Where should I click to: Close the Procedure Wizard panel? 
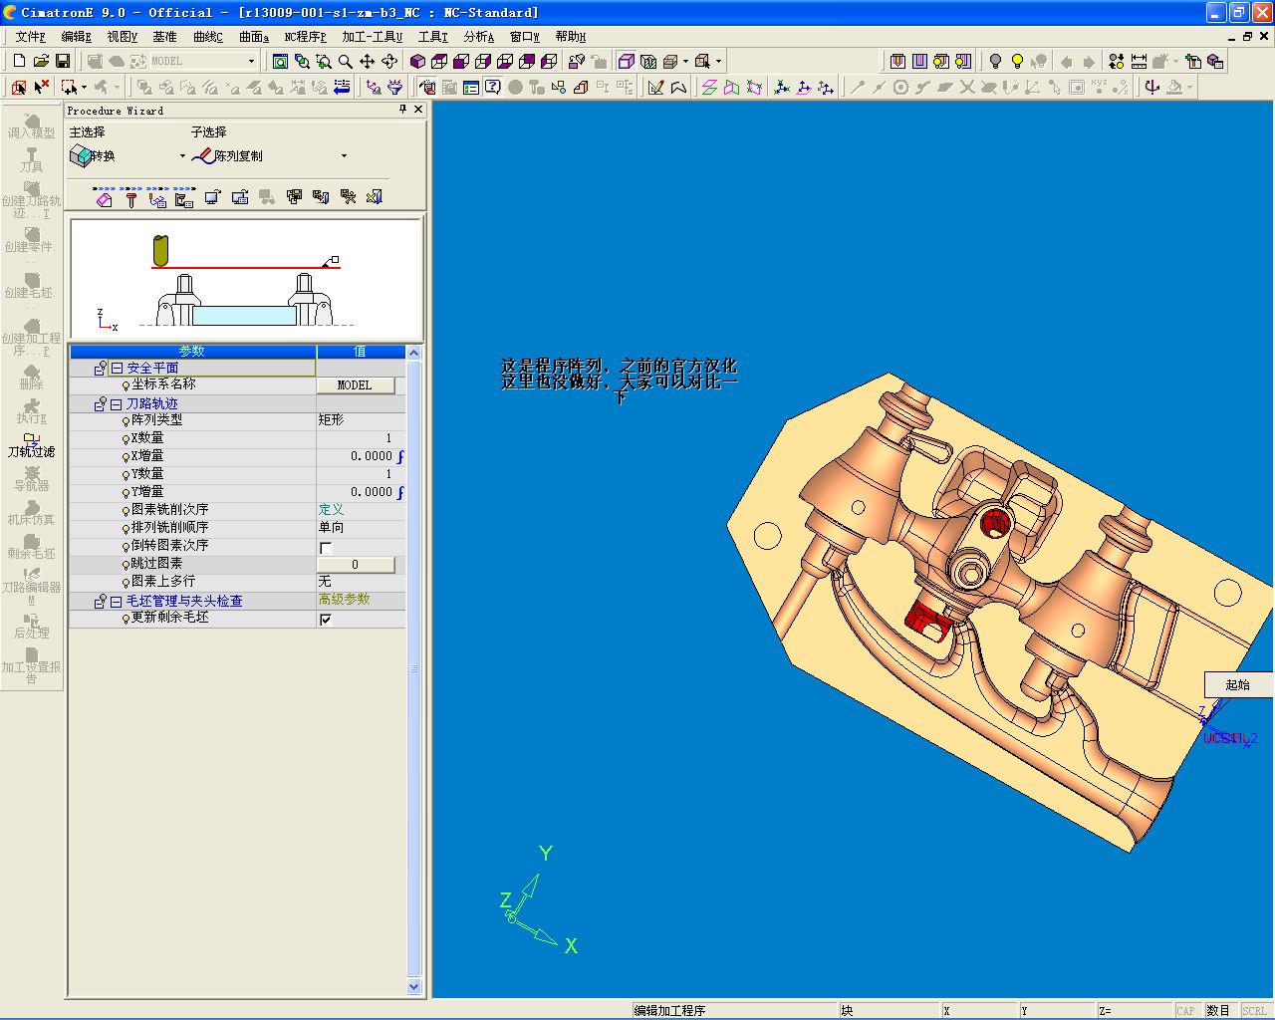(418, 110)
